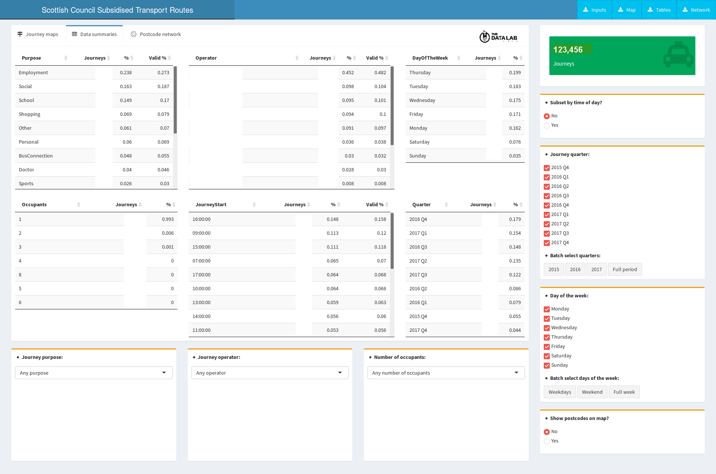Screen dimensions: 716x474
Task: Sort the Purpose column using its sort arrows
Action: pos(66,58)
